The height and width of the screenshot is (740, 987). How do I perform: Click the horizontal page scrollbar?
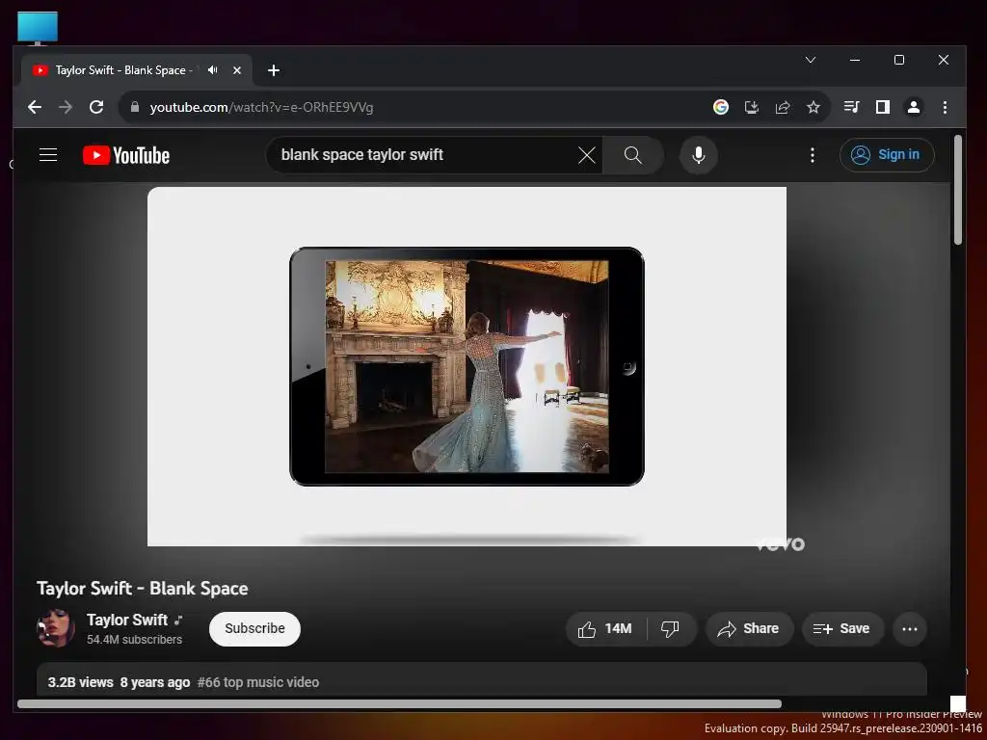pyautogui.click(x=399, y=703)
